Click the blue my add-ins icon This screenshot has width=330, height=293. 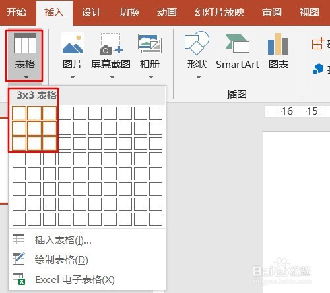(318, 68)
